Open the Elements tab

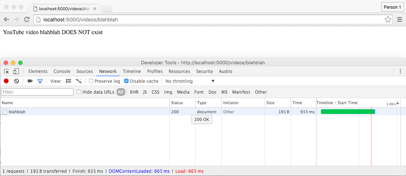38,71
